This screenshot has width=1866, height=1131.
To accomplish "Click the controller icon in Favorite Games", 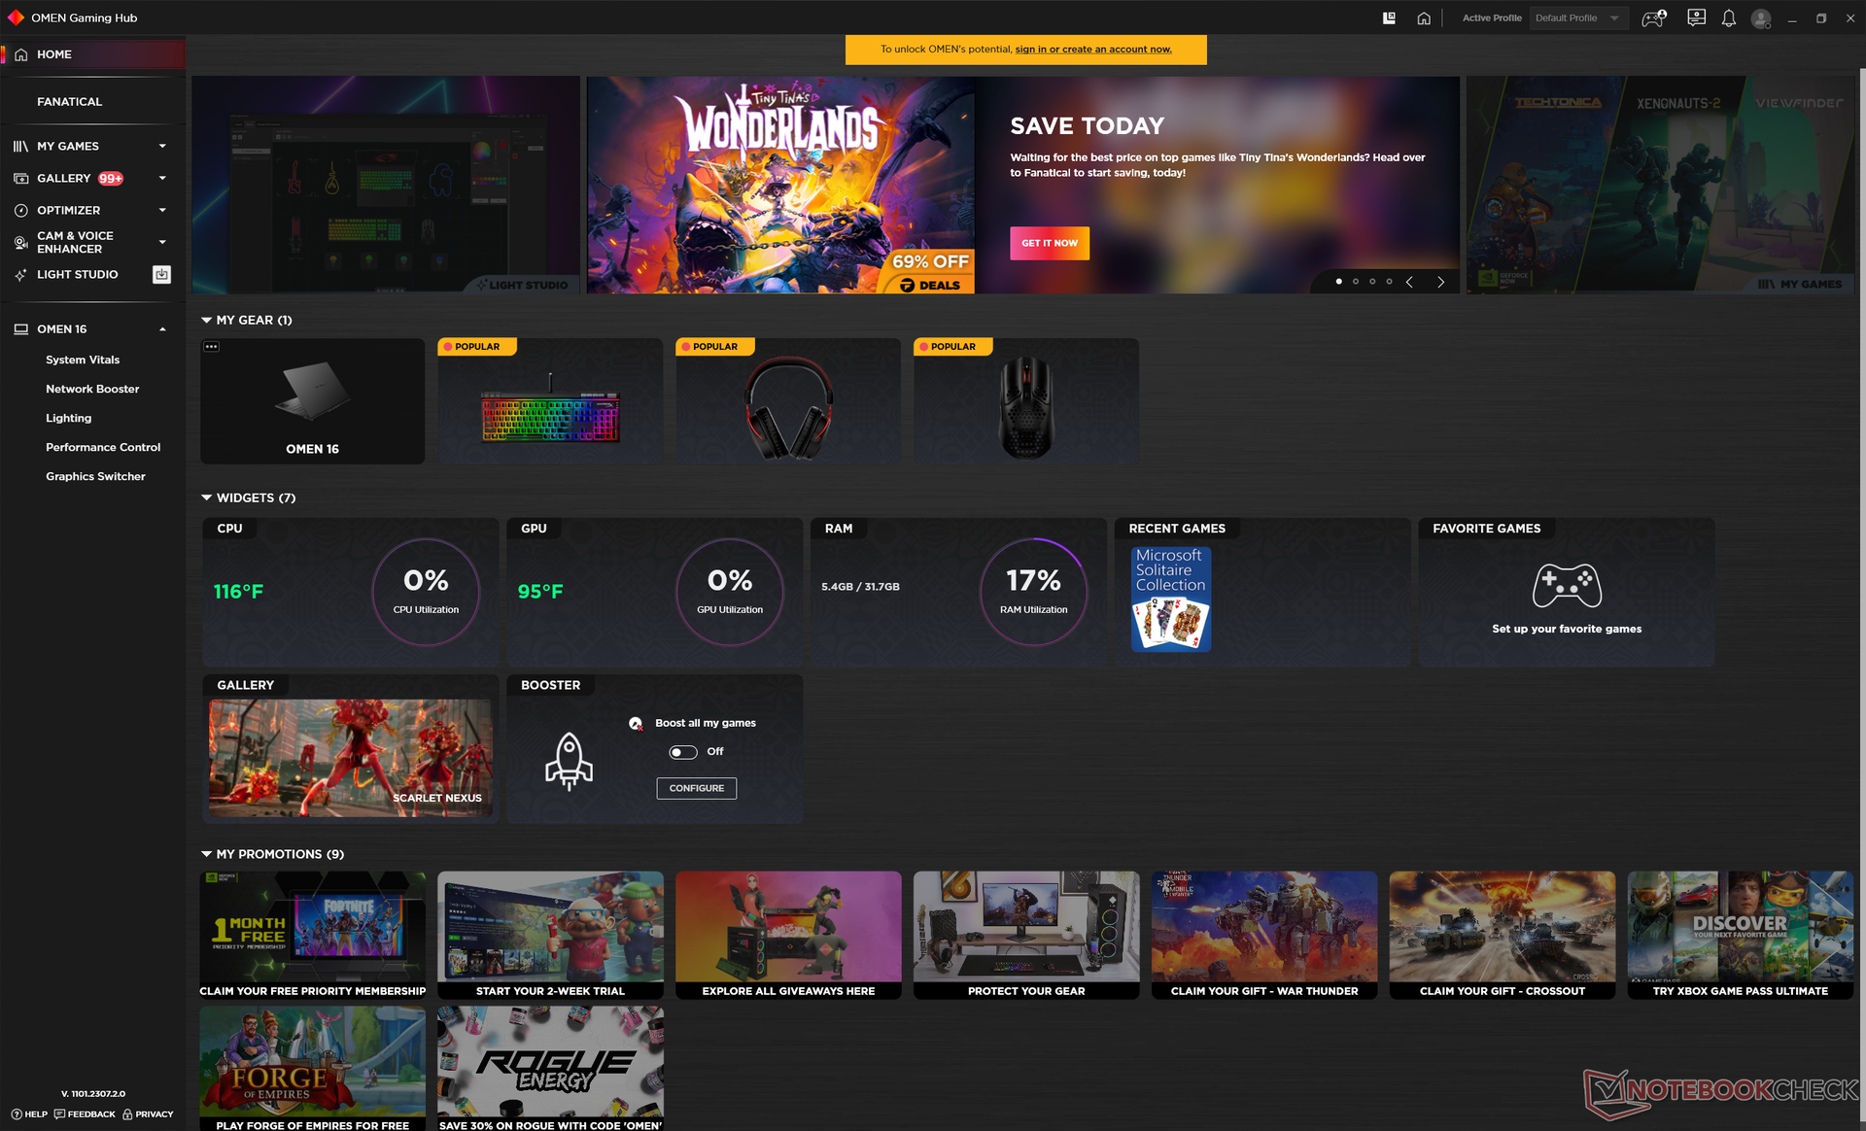I will 1567,585.
